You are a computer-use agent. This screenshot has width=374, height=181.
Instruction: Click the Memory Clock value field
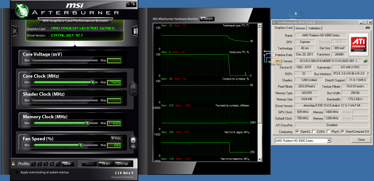point(114,123)
